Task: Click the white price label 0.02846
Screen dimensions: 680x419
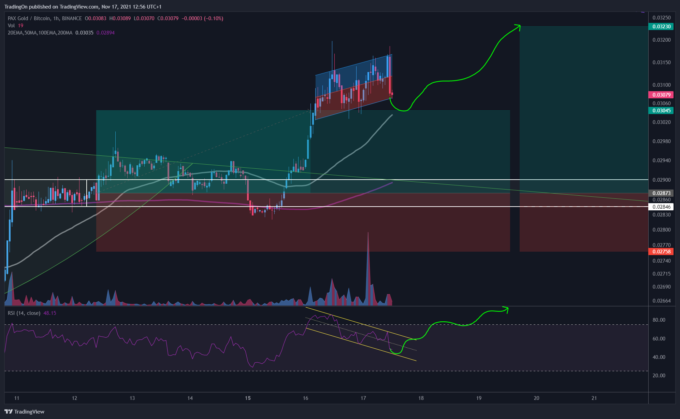Action: 661,207
